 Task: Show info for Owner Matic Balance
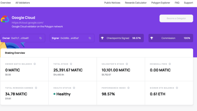(35, 64)
